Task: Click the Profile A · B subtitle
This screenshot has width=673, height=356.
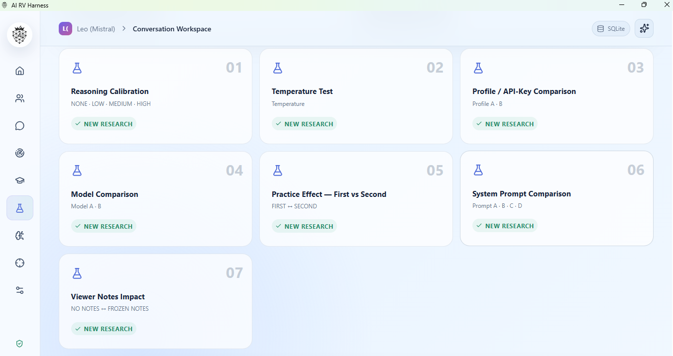Action: click(x=487, y=104)
